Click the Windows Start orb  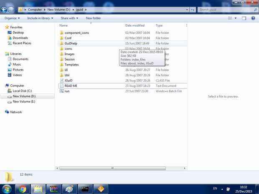[6, 189]
